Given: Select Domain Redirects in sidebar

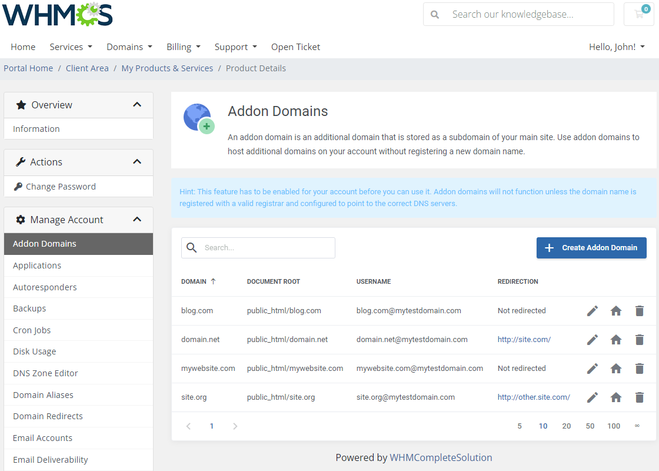Looking at the screenshot, I should pyautogui.click(x=79, y=416).
